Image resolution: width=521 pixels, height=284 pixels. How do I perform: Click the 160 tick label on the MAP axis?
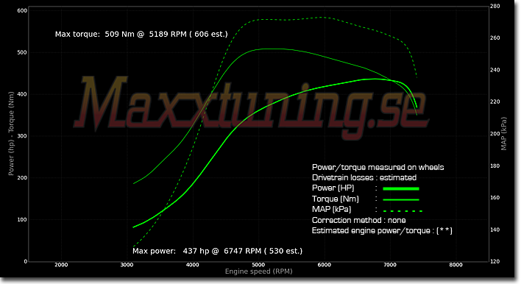click(495, 198)
